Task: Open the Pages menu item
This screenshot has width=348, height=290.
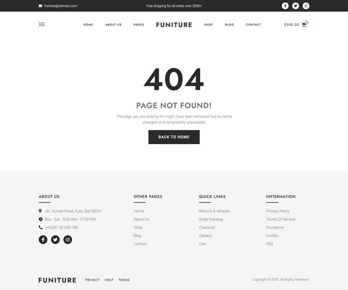Action: pos(139,24)
